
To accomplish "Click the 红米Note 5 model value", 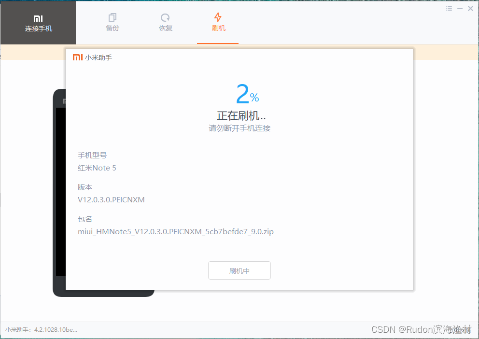I will click(x=97, y=168).
